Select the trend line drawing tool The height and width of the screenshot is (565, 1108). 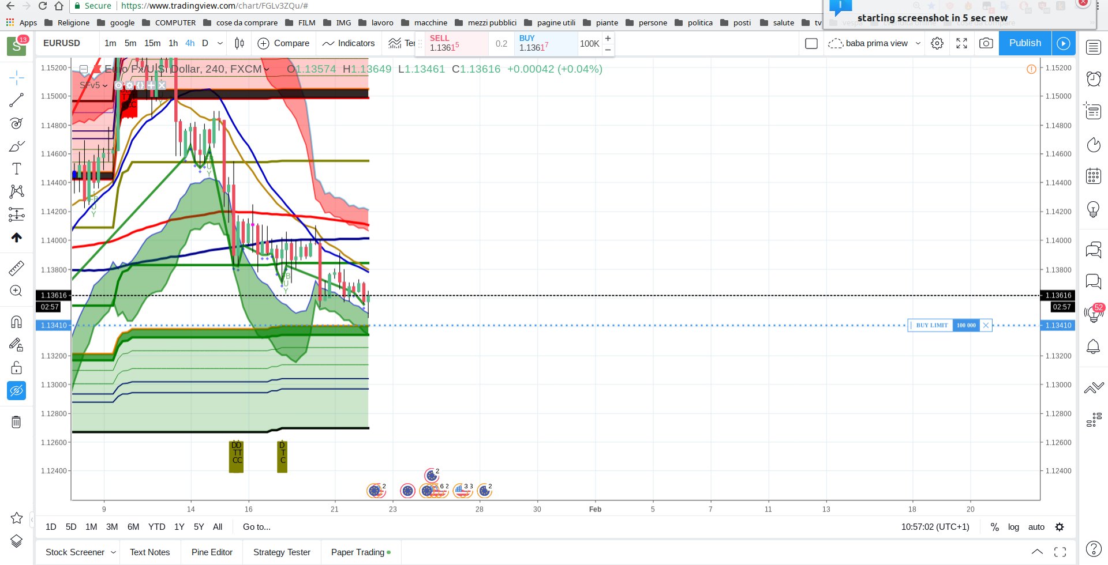(x=17, y=100)
